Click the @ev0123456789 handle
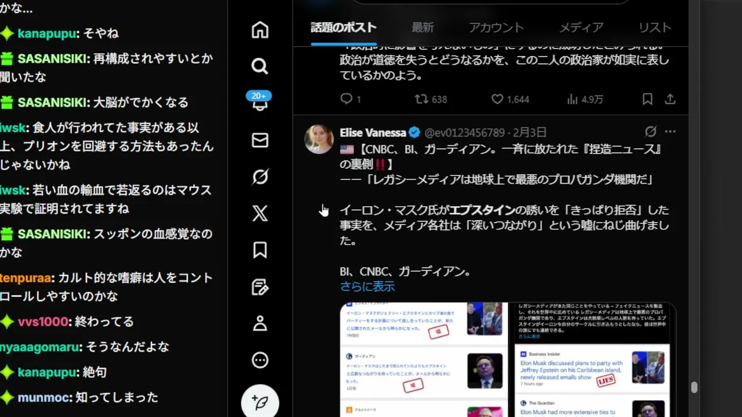Viewport: 742px width, 417px height. click(x=464, y=133)
